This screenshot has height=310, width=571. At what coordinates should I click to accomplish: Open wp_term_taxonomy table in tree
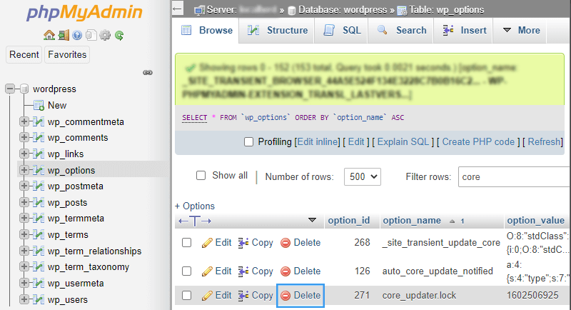(x=89, y=267)
